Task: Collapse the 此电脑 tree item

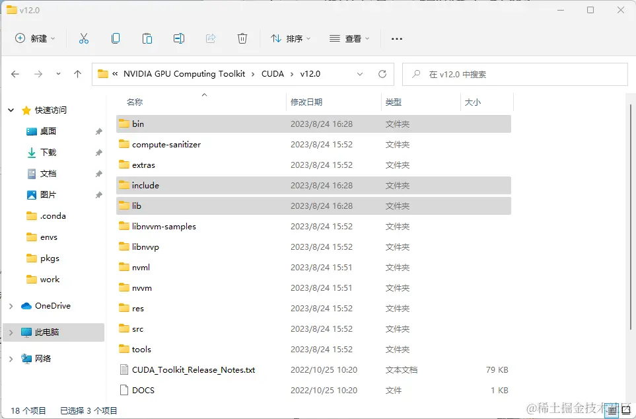Action: click(x=9, y=332)
